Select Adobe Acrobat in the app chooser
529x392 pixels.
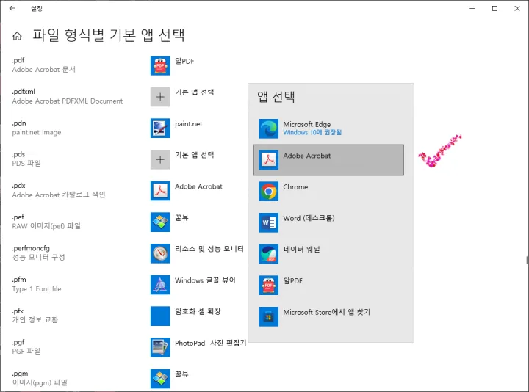point(328,160)
